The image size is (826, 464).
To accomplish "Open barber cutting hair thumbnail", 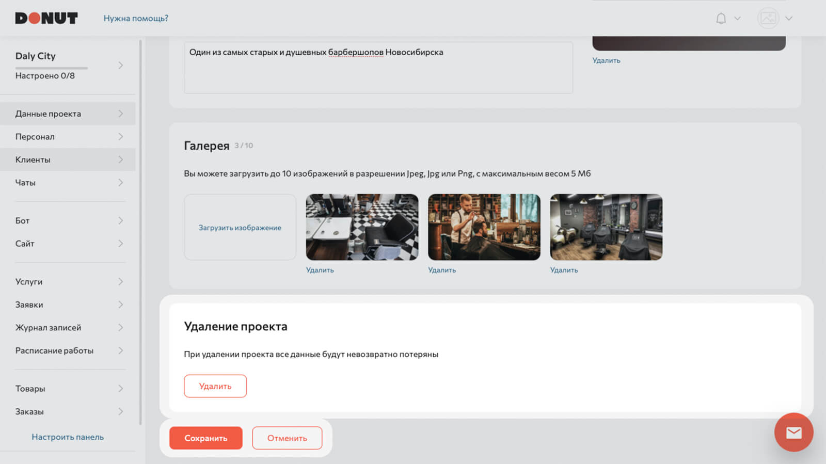I will coord(484,227).
